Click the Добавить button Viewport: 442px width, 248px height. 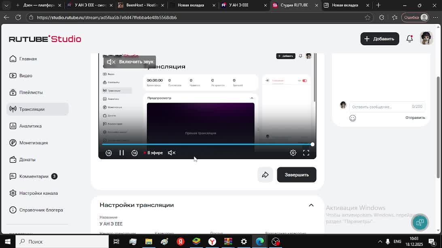click(380, 39)
